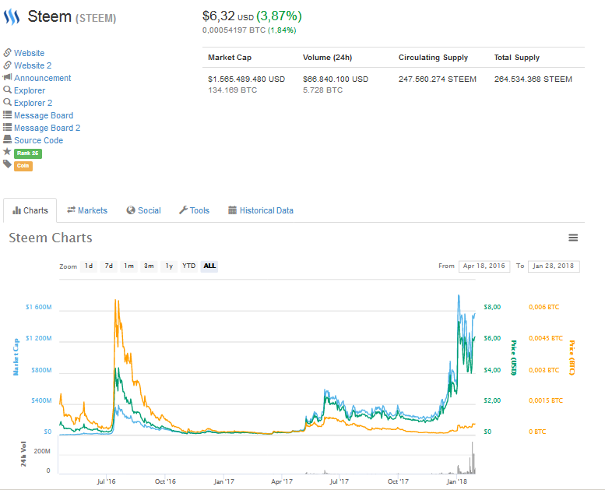Click the $1 600M market cap axis tick
Screen dimensions: 605x490
pos(39,307)
